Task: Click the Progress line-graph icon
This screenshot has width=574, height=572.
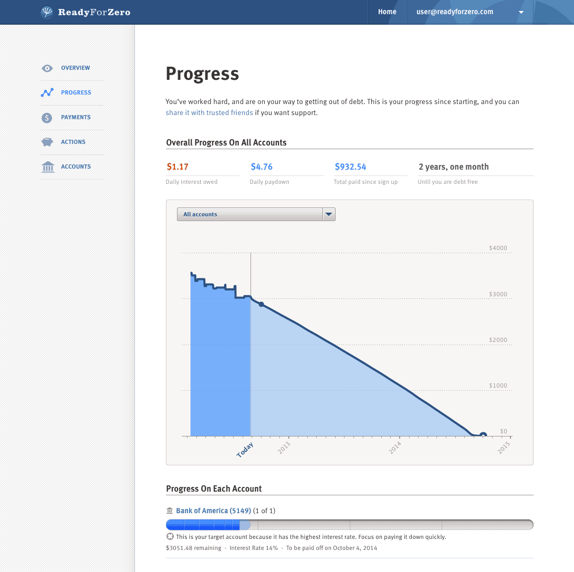Action: click(x=47, y=92)
